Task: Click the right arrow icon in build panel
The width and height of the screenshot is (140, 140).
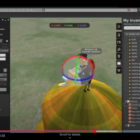Action: click(x=7, y=41)
